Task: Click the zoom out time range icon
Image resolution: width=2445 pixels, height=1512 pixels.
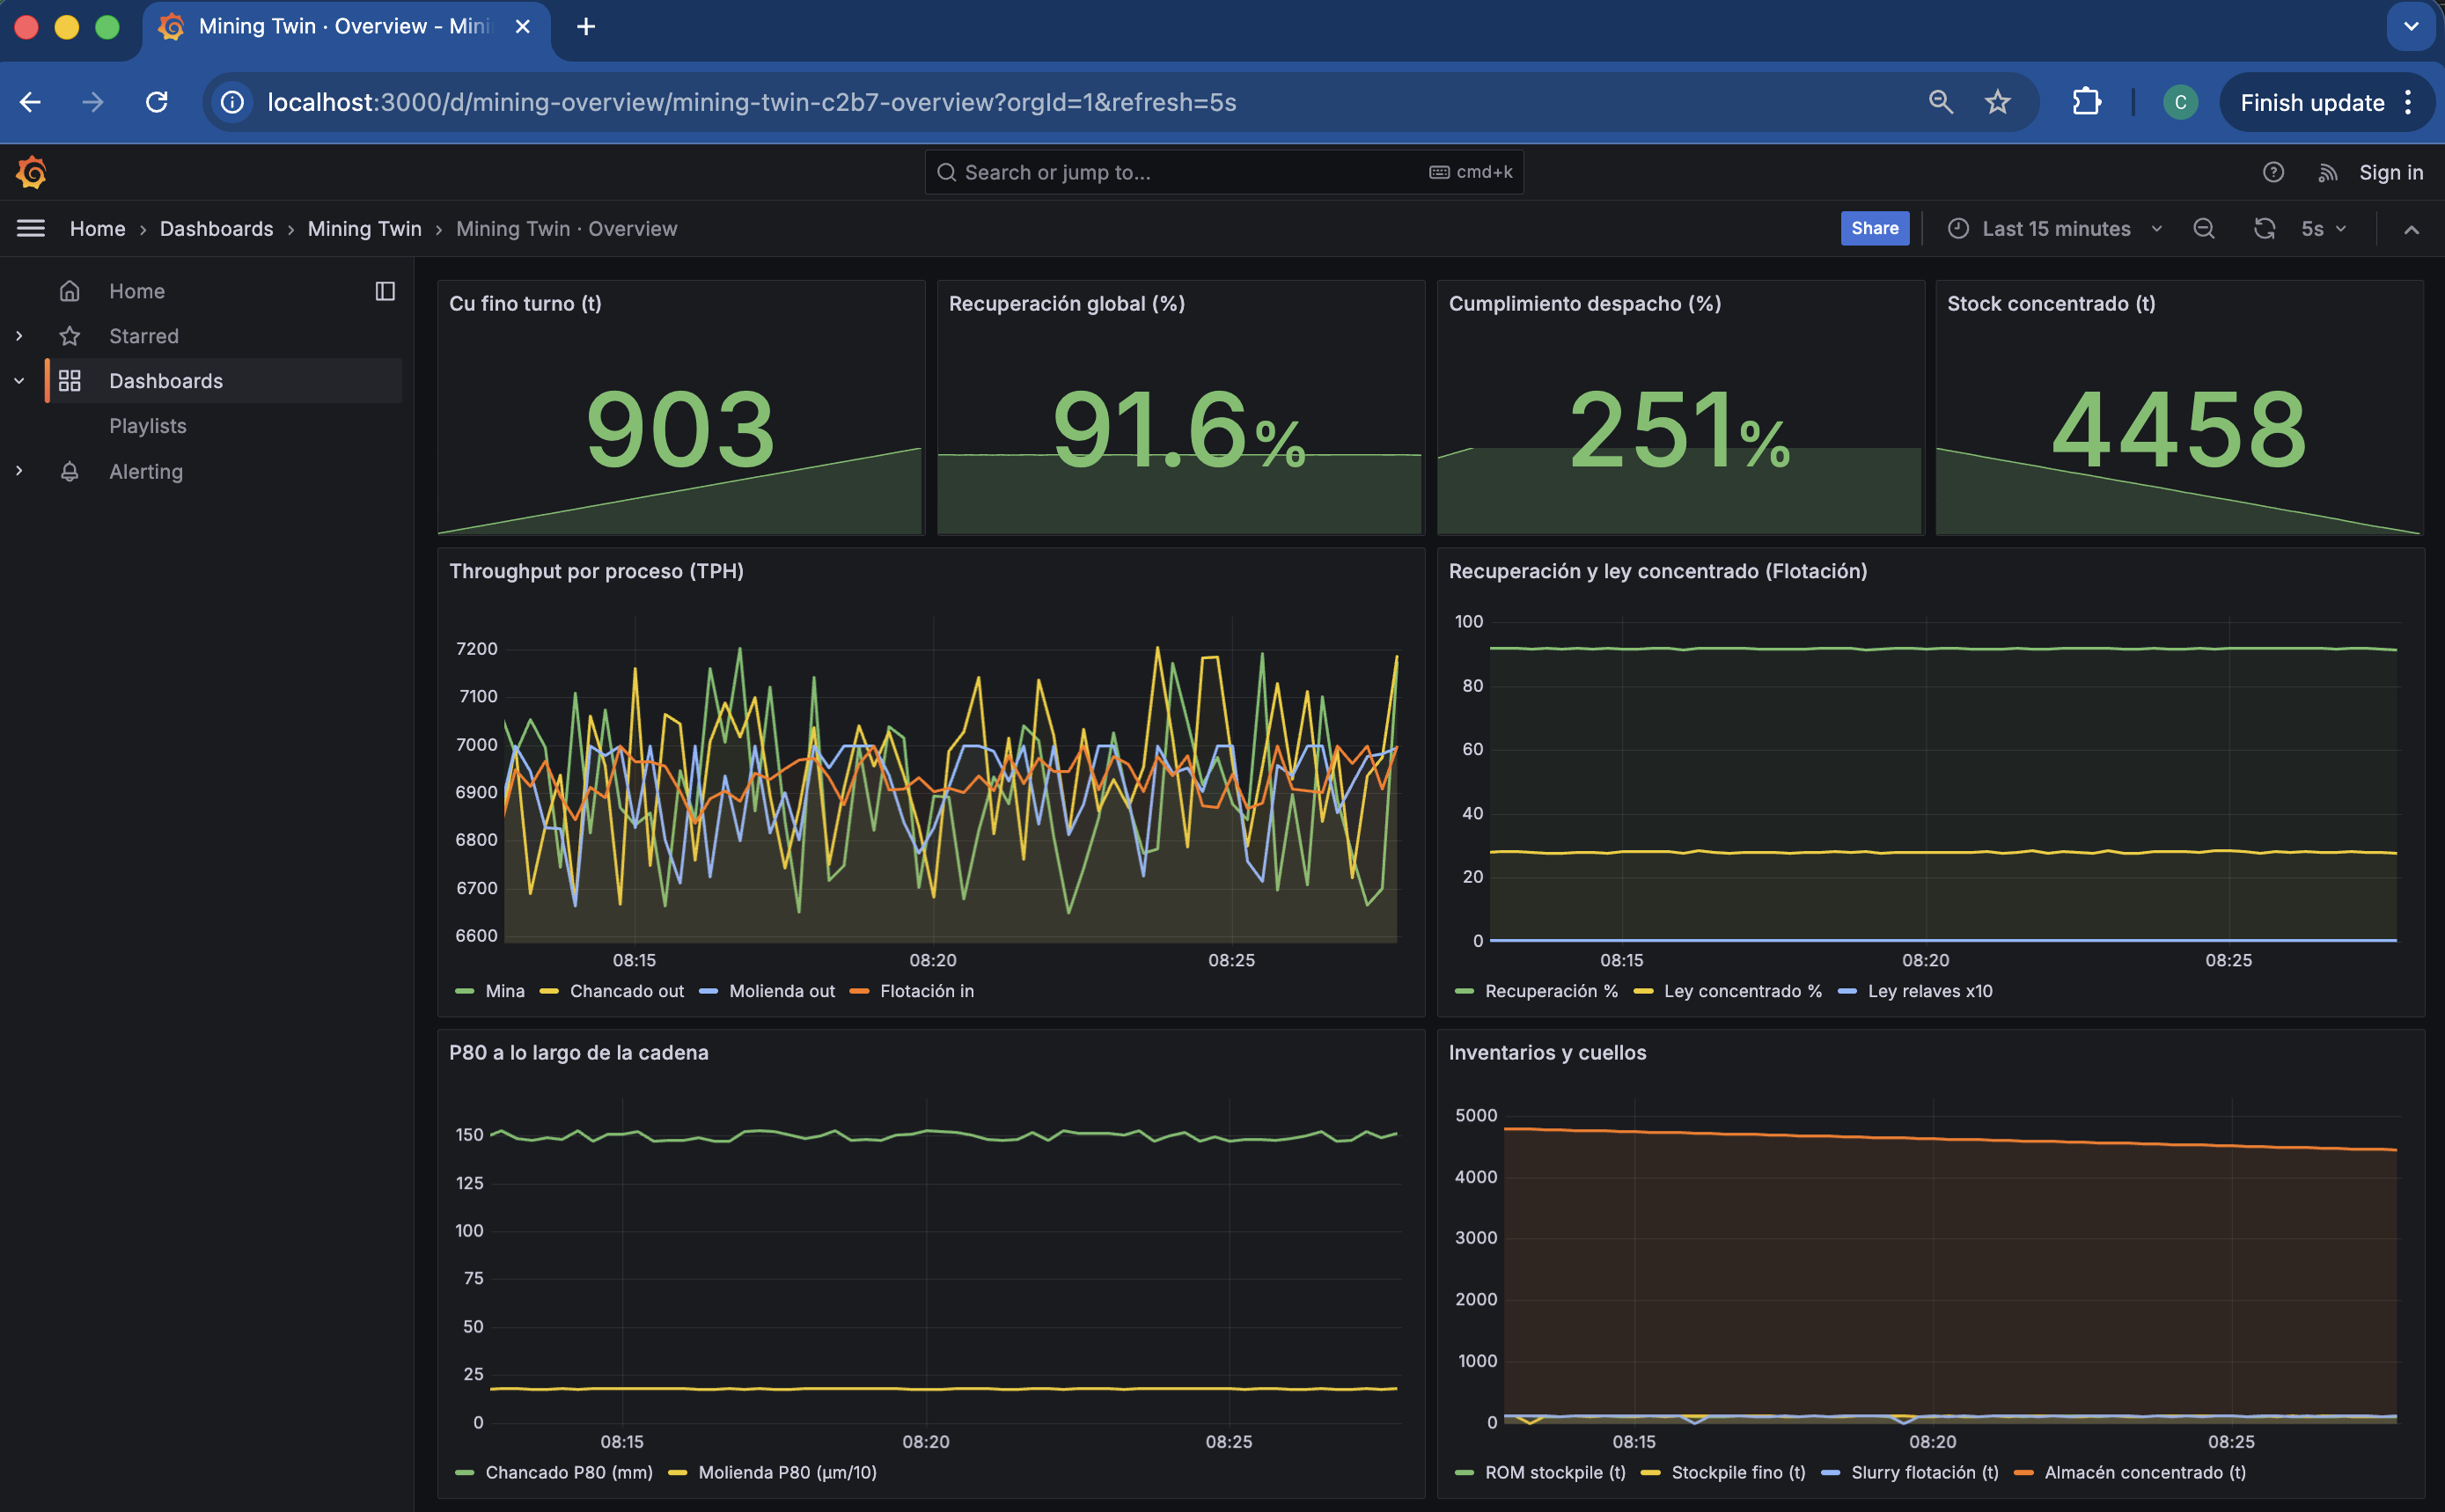Action: click(x=2203, y=228)
